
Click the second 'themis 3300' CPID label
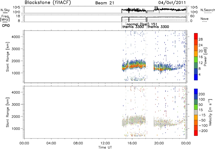point(158,27)
